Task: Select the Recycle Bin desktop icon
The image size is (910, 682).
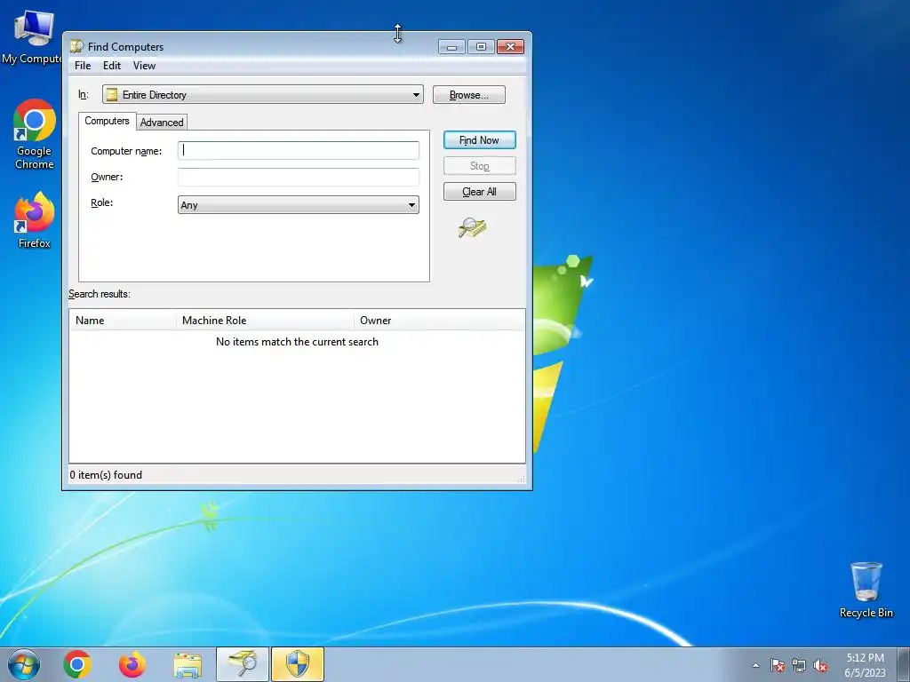Action: coord(866,590)
